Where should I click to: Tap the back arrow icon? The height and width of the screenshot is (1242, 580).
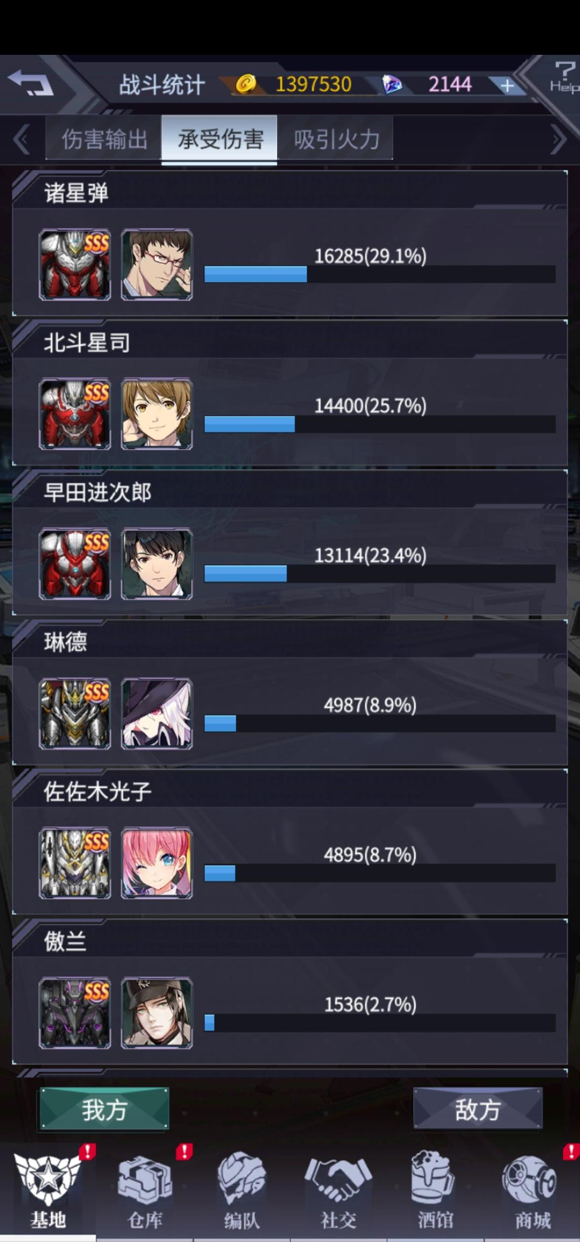tap(31, 82)
